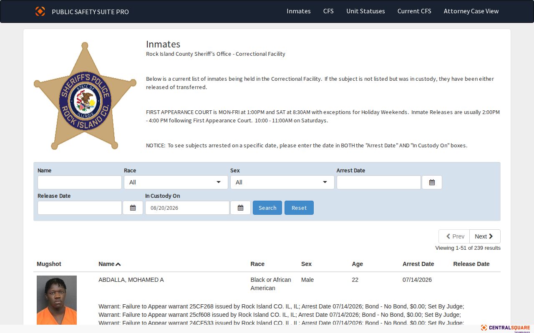The image size is (534, 333).
Task: Sort by the Release Date column header
Action: click(471, 264)
